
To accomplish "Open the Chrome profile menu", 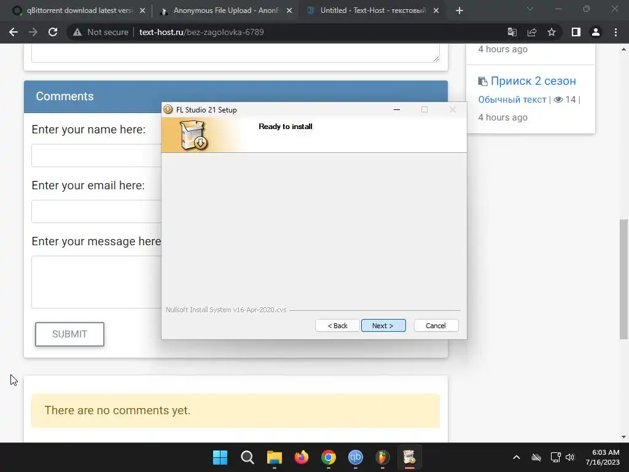I will (596, 32).
